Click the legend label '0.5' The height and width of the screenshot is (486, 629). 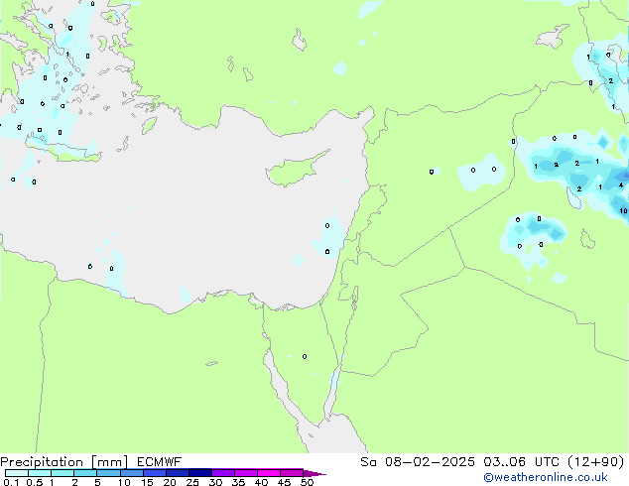34,482
